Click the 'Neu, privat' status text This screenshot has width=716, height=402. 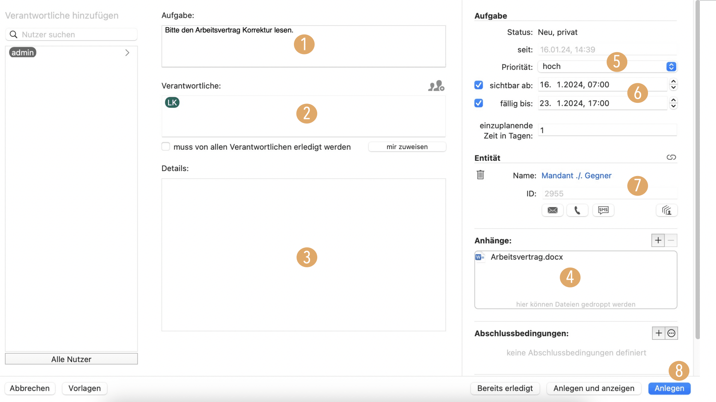pyautogui.click(x=557, y=32)
